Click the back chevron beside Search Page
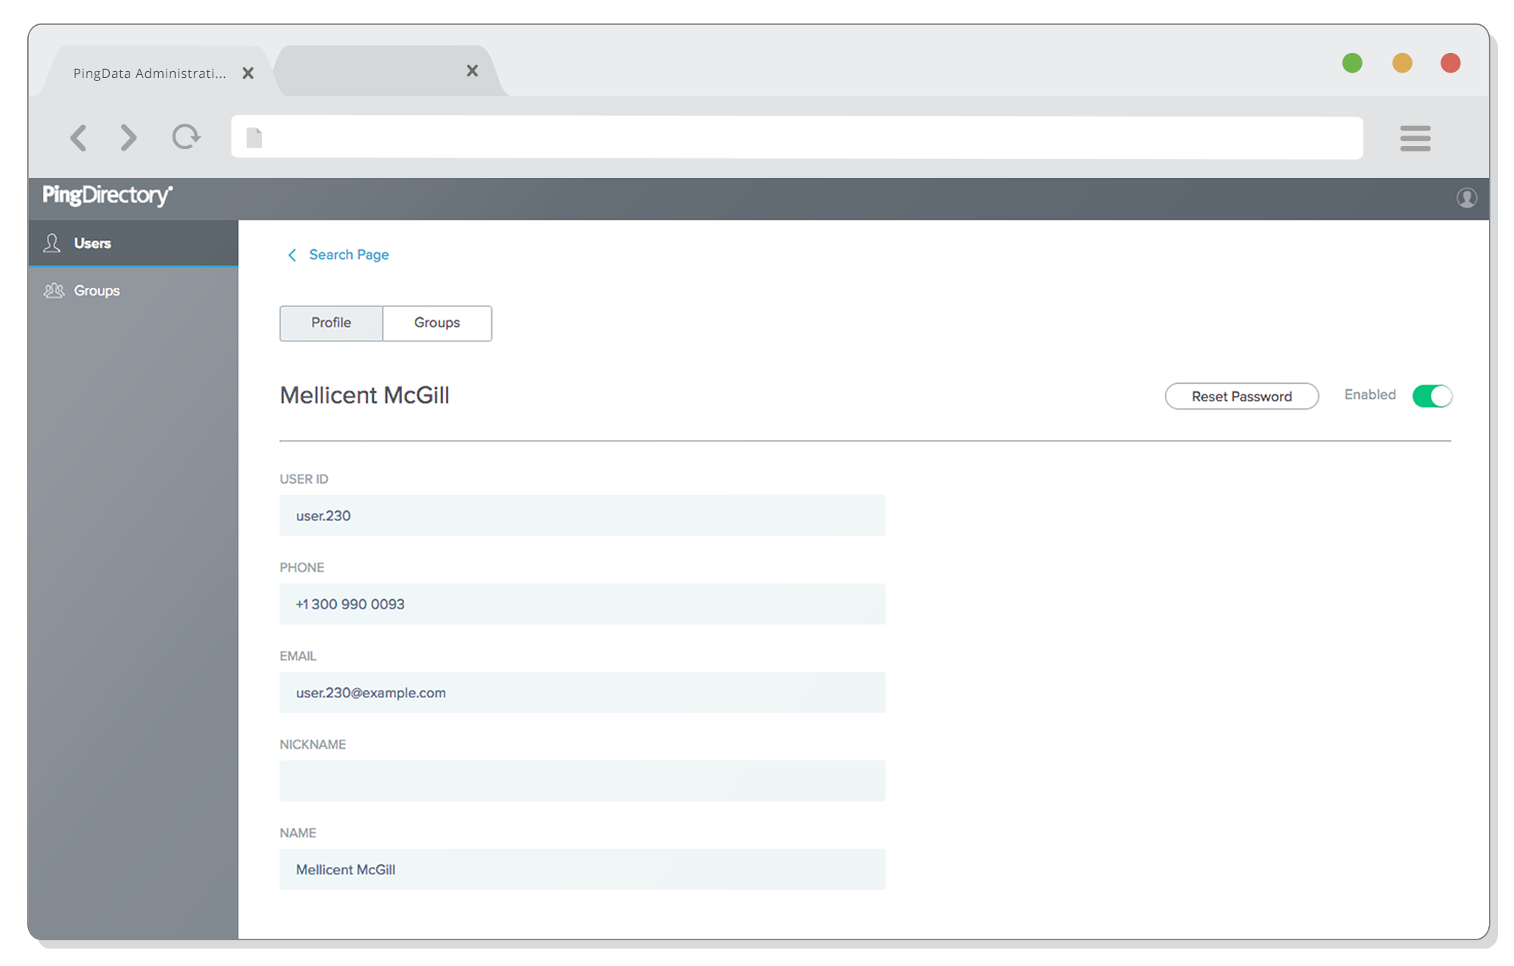Screen dimensions: 1514x966 tap(292, 255)
